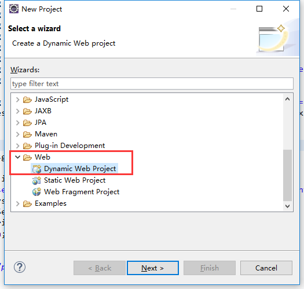Select the JAXB tree label
Image resolution: width=304 pixels, height=289 pixels.
click(43, 111)
